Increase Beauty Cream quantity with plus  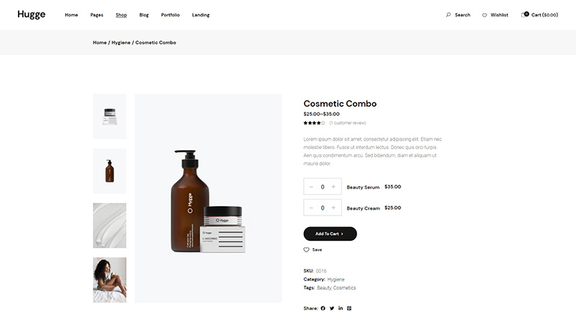coord(333,208)
